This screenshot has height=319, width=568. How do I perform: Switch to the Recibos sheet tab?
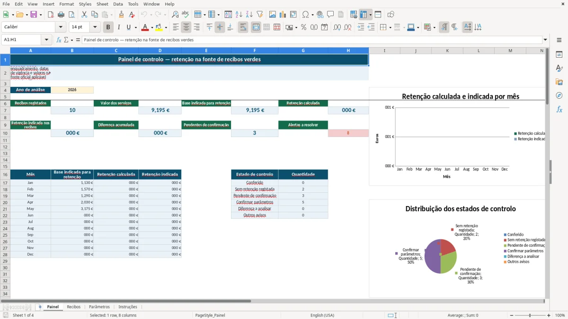pos(73,307)
